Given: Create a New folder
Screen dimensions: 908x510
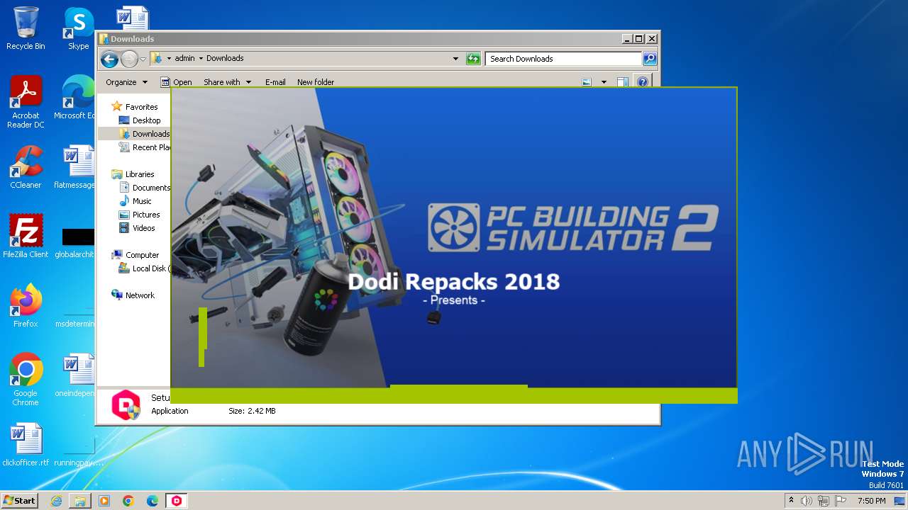Looking at the screenshot, I should click(316, 82).
